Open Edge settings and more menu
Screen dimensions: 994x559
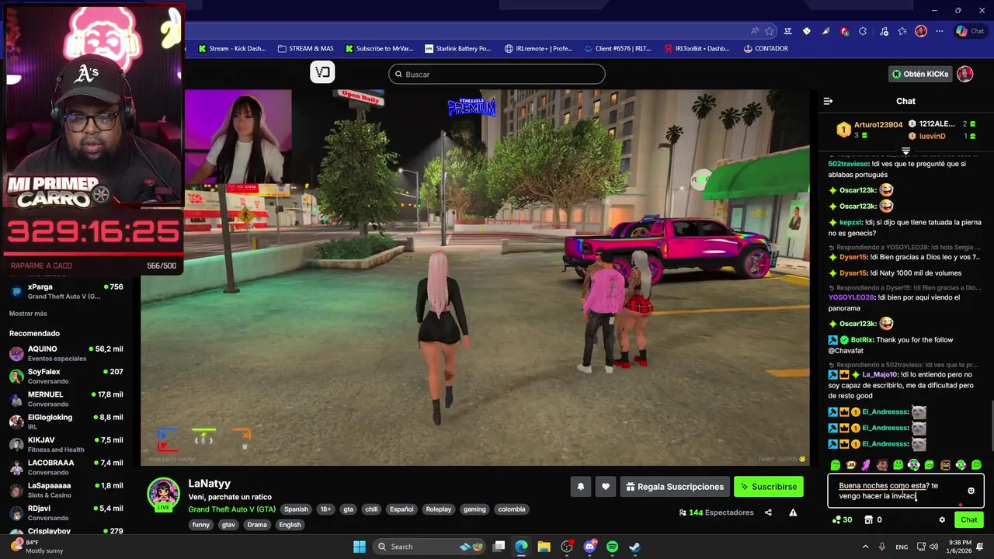click(940, 31)
